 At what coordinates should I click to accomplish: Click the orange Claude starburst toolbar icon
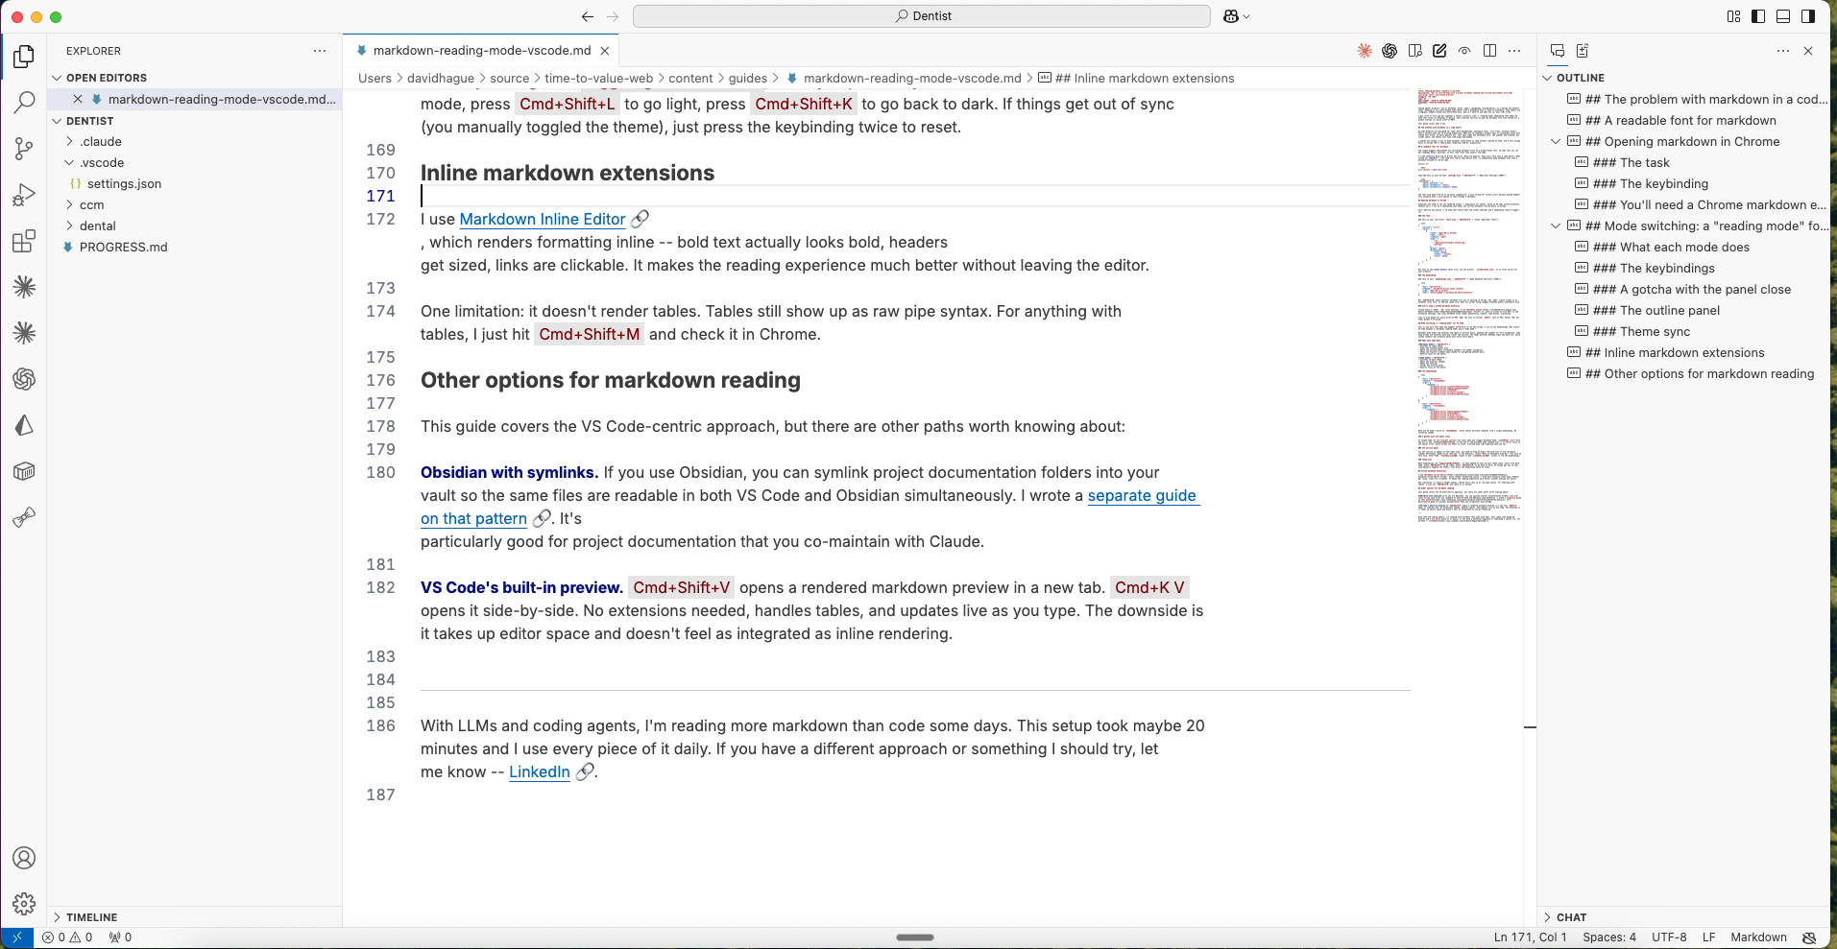pyautogui.click(x=1364, y=50)
